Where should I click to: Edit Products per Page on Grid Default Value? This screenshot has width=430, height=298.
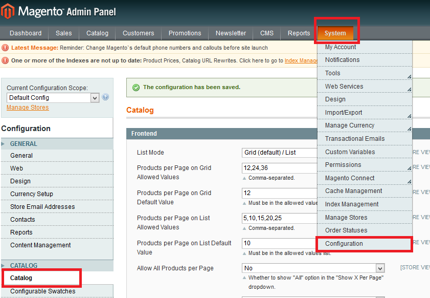pyautogui.click(x=280, y=193)
